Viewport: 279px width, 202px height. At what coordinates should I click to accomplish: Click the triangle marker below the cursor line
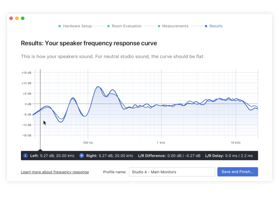[40, 150]
